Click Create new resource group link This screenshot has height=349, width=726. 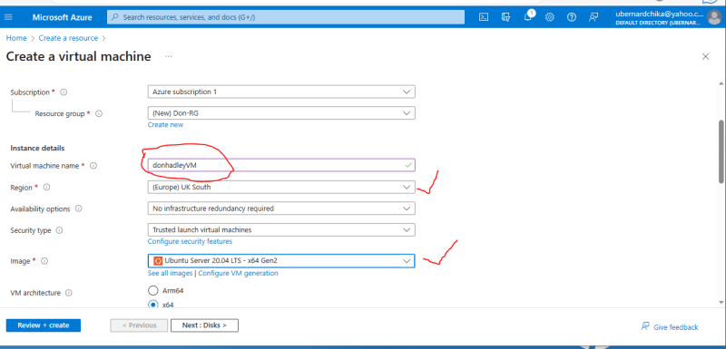tap(165, 125)
